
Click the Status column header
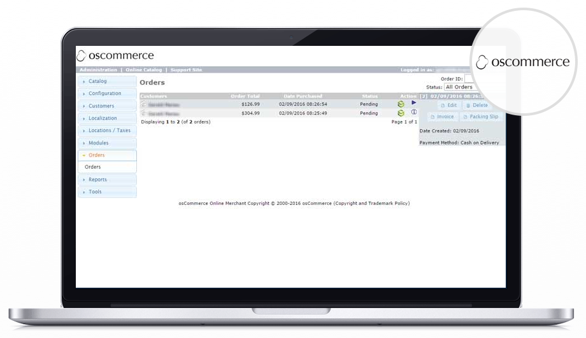369,96
